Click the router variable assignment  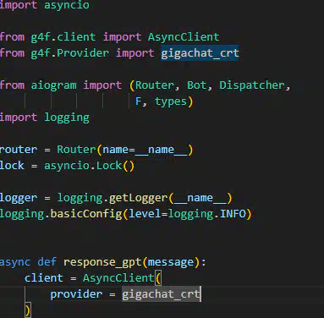point(19,150)
